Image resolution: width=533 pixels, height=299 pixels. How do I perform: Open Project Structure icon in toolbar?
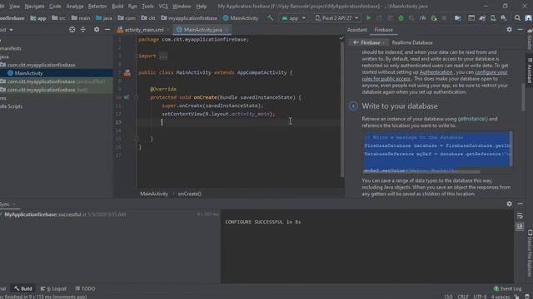pos(458,18)
